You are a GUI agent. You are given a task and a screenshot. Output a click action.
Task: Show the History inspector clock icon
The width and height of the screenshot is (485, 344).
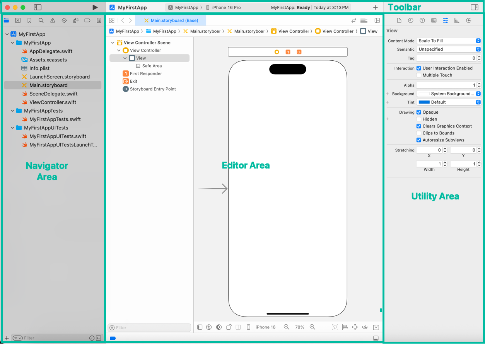point(411,20)
